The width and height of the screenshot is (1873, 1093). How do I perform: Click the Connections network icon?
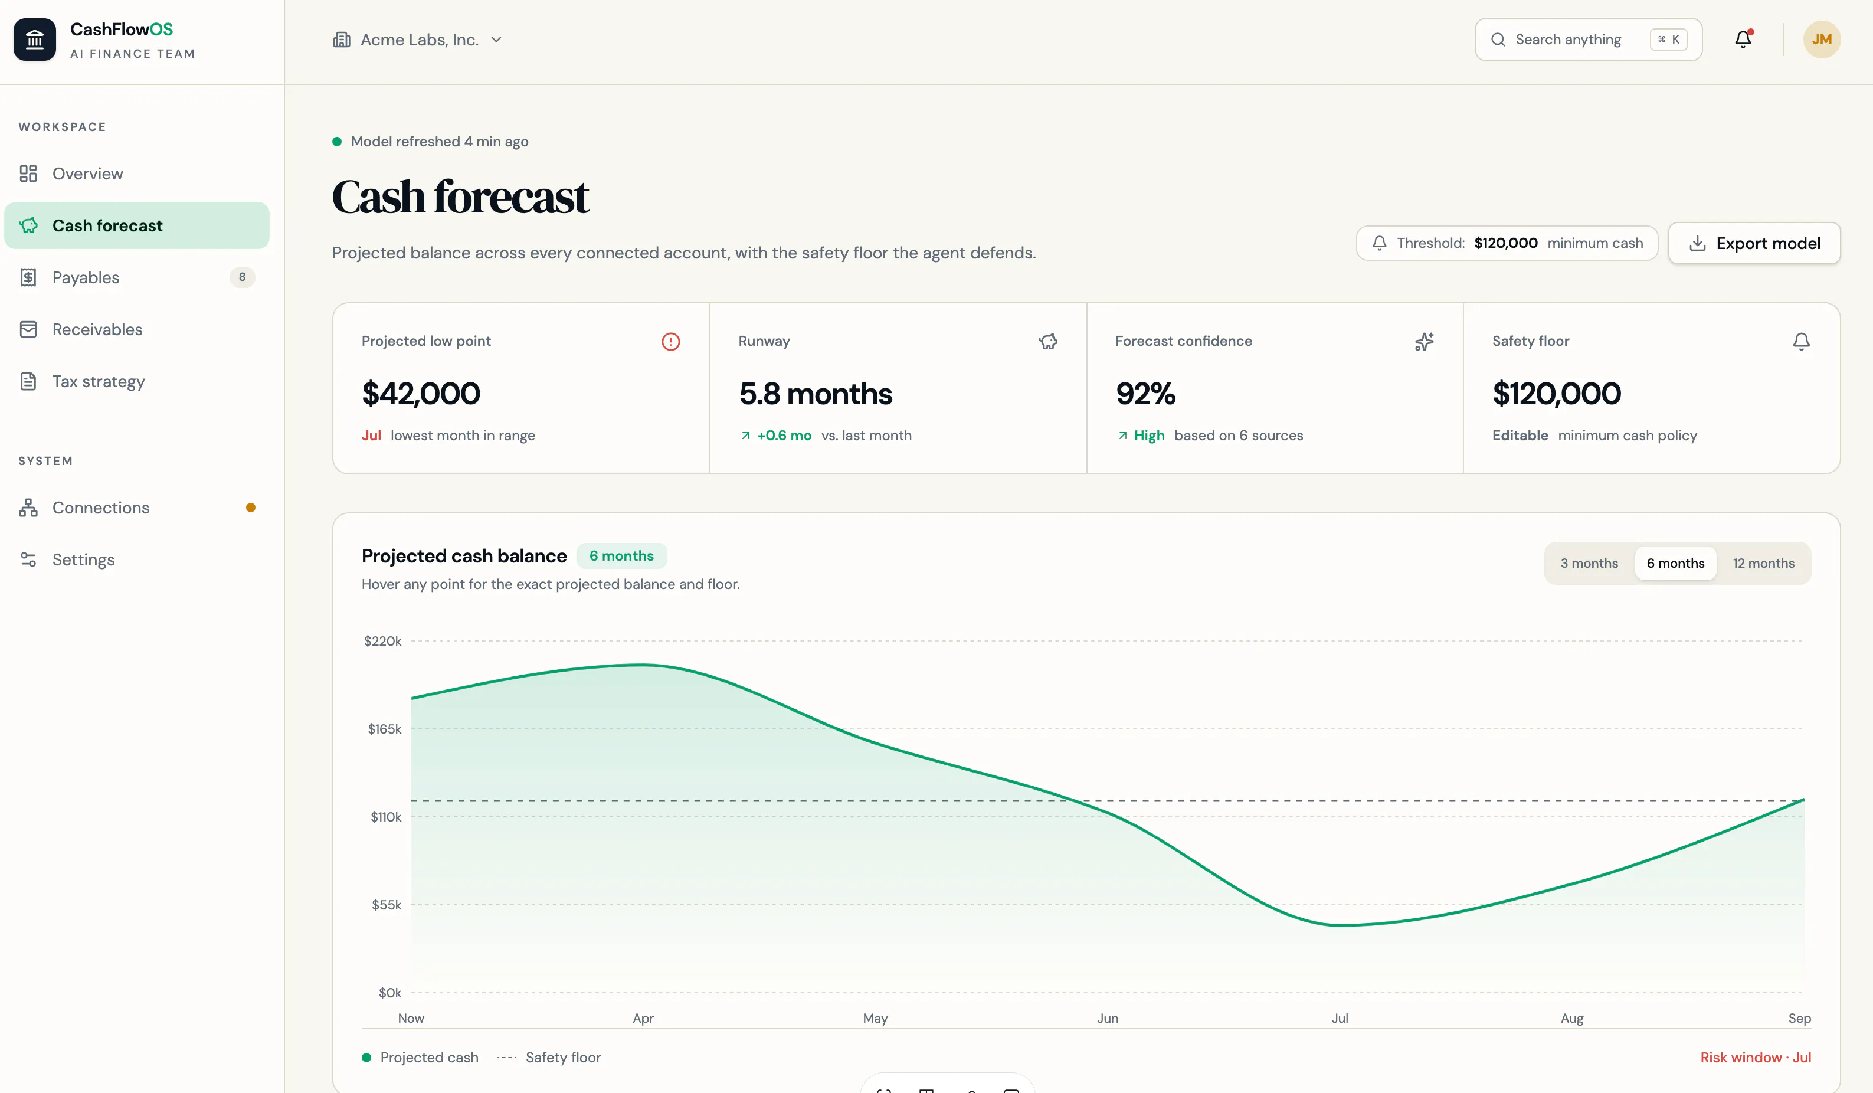[28, 508]
